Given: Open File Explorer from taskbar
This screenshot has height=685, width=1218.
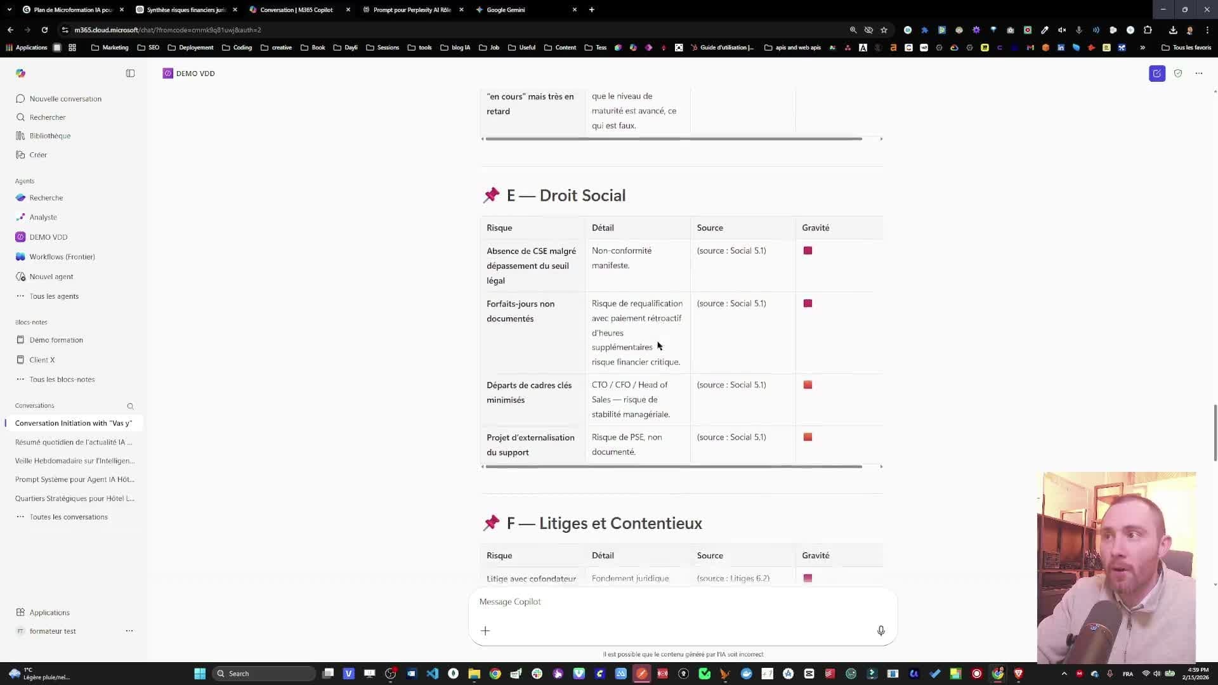Looking at the screenshot, I should 474,674.
